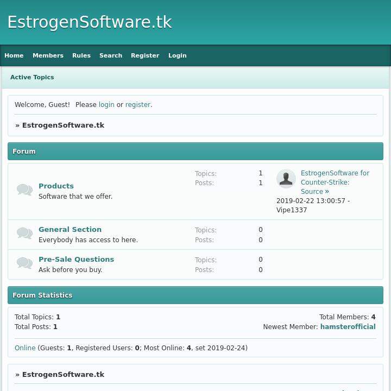Click the Pre-Sale Questions speech bubble icon
This screenshot has height=391, width=391.
(24, 263)
